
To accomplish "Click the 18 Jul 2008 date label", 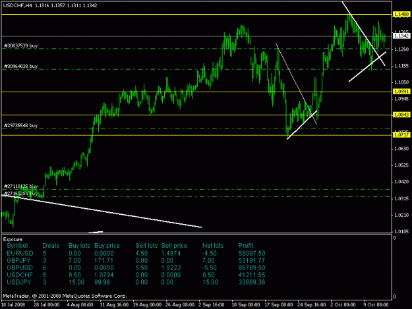I will pyautogui.click(x=13, y=305).
